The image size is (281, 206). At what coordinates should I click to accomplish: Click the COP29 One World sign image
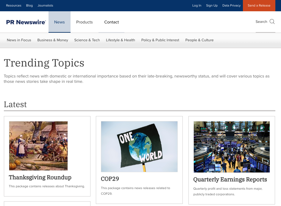point(139,147)
